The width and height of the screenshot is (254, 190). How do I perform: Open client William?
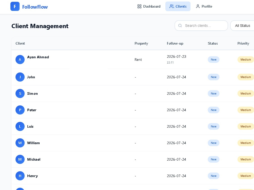33,143
